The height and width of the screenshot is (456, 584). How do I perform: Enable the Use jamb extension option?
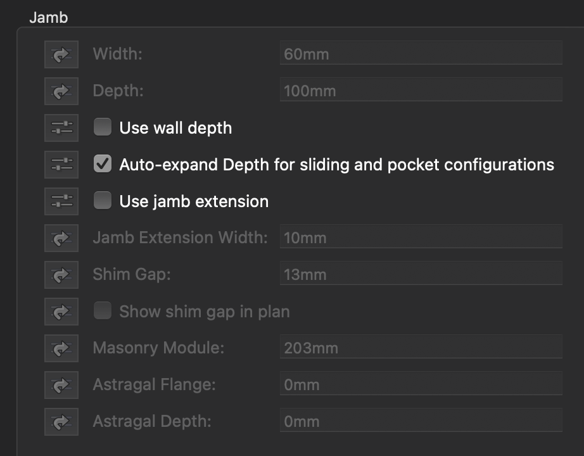[101, 201]
